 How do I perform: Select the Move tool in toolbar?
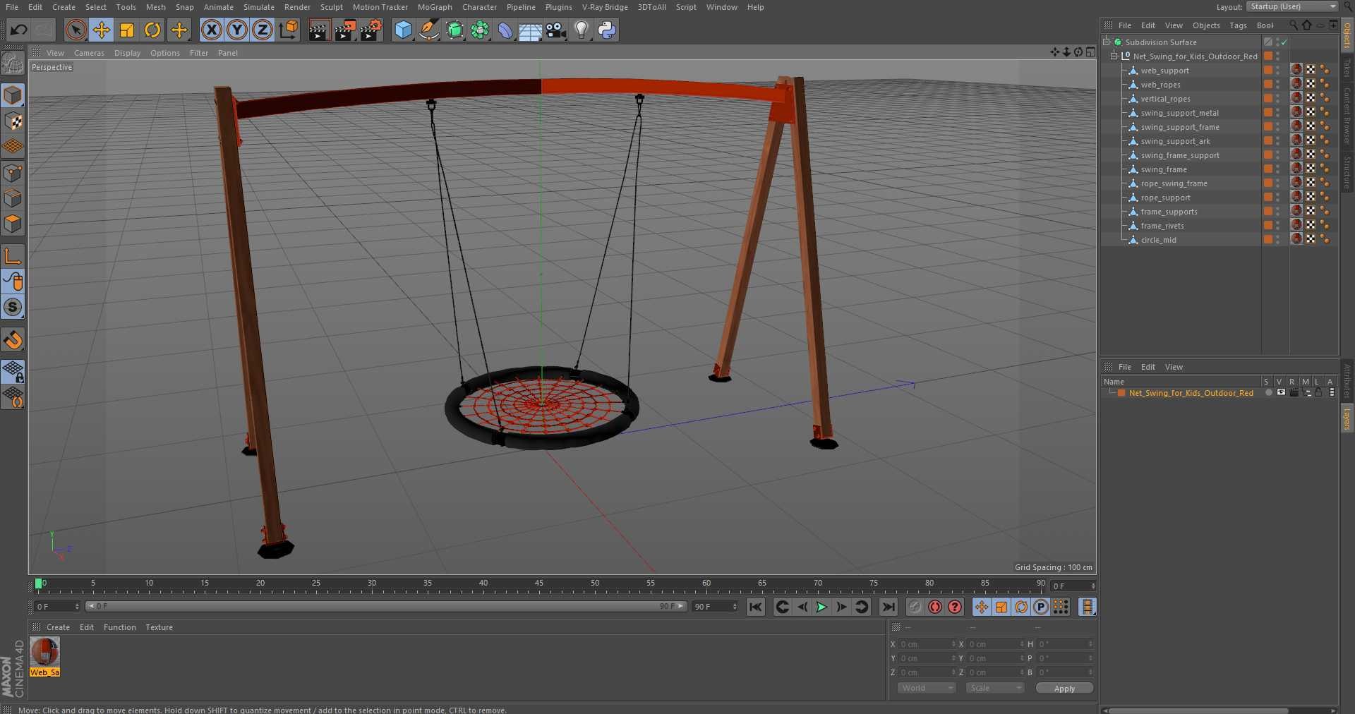click(101, 30)
